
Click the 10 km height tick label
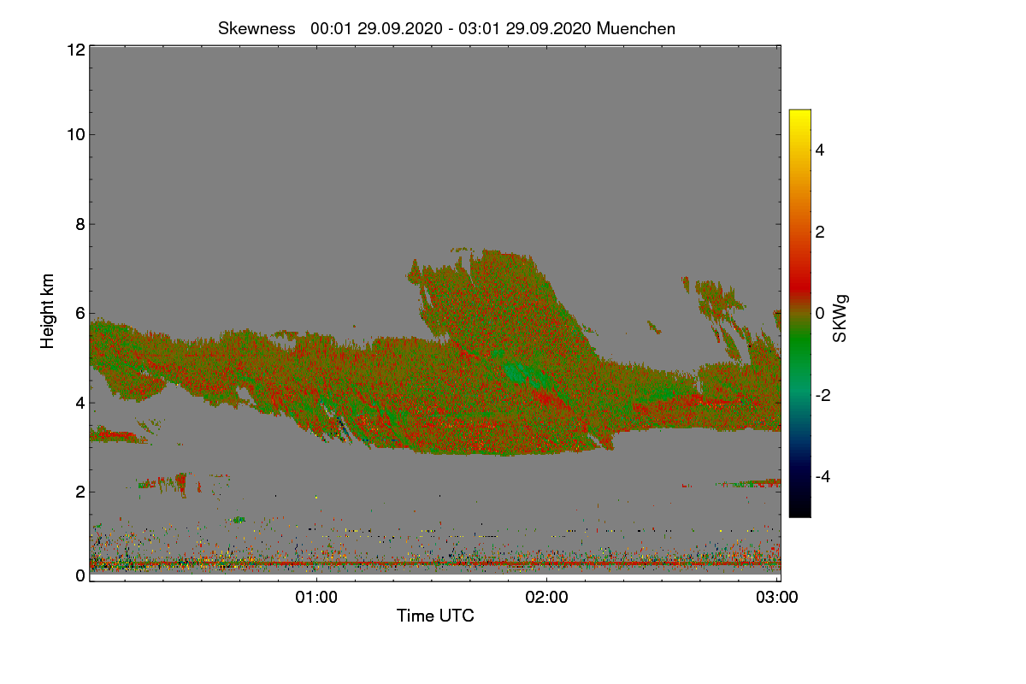(75, 134)
